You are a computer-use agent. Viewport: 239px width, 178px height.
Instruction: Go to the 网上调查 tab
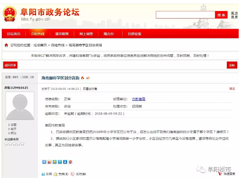click(86, 34)
